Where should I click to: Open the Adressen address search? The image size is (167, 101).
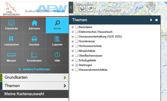34,25
